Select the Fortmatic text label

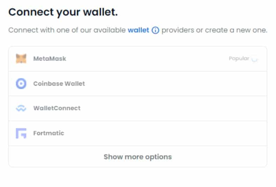[49, 133]
